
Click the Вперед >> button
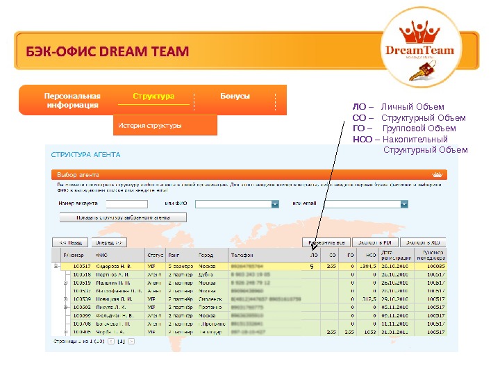(x=109, y=242)
